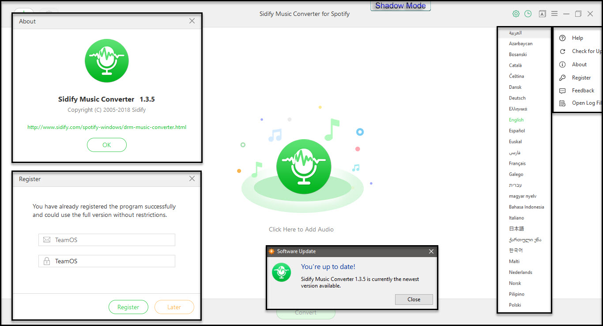The height and width of the screenshot is (326, 603).
Task: Click 'Click Here to Add Audio' text
Action: tap(301, 229)
